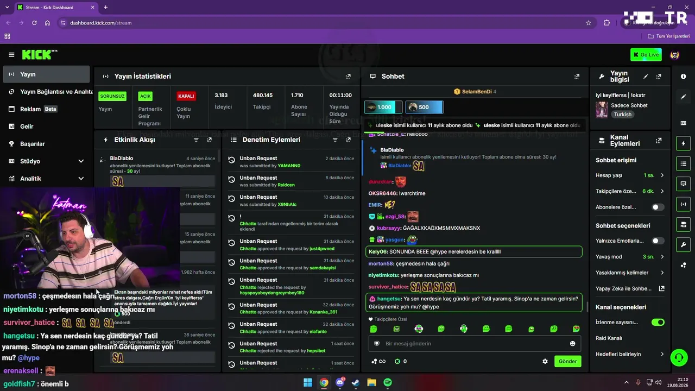The height and width of the screenshot is (391, 695).
Task: Pop out the Etkinlik Akışı panel
Action: [209, 140]
